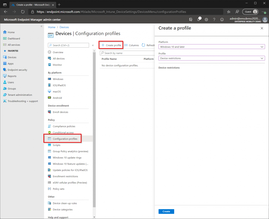Screen dimensions: 269x219
Task: Open the notifications bell icon
Action: tap(199, 19)
